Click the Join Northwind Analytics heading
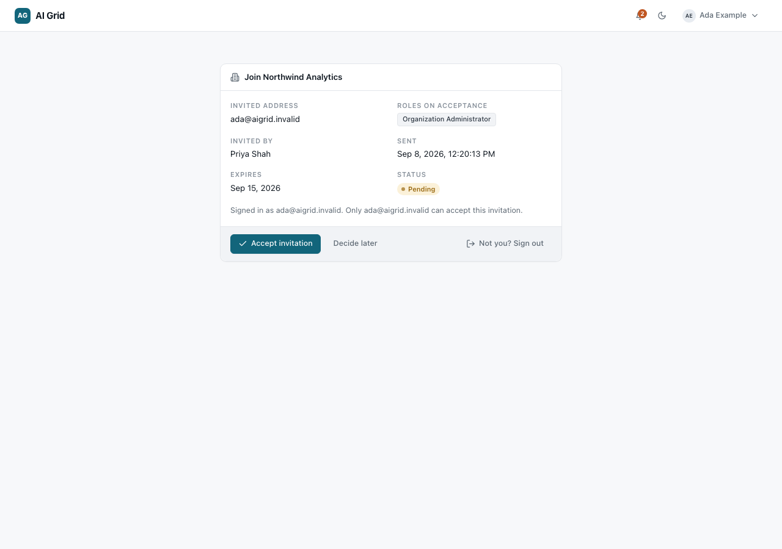 tap(293, 77)
